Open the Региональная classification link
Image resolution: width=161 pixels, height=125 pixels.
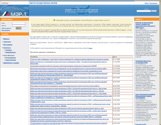point(10,58)
